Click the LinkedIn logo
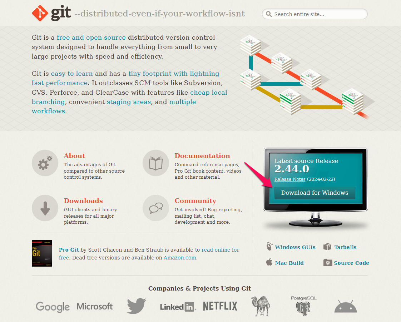The width and height of the screenshot is (401, 322). [178, 307]
